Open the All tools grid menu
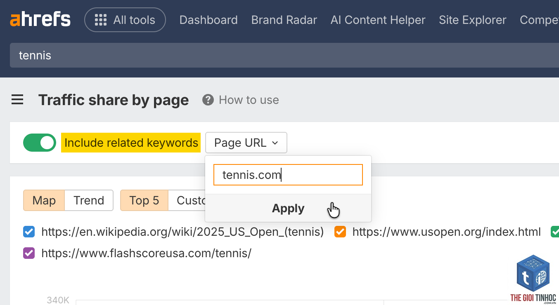Screen dimensions: 559x305 pyautogui.click(x=125, y=20)
